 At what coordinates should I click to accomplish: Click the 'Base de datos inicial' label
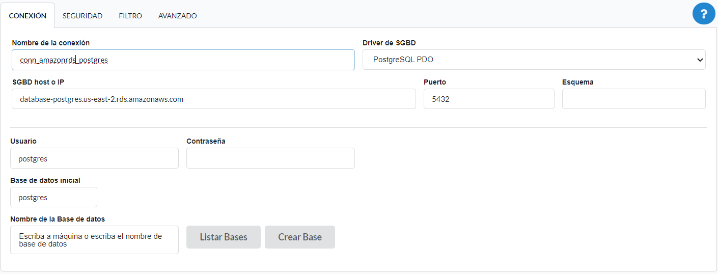tap(45, 180)
